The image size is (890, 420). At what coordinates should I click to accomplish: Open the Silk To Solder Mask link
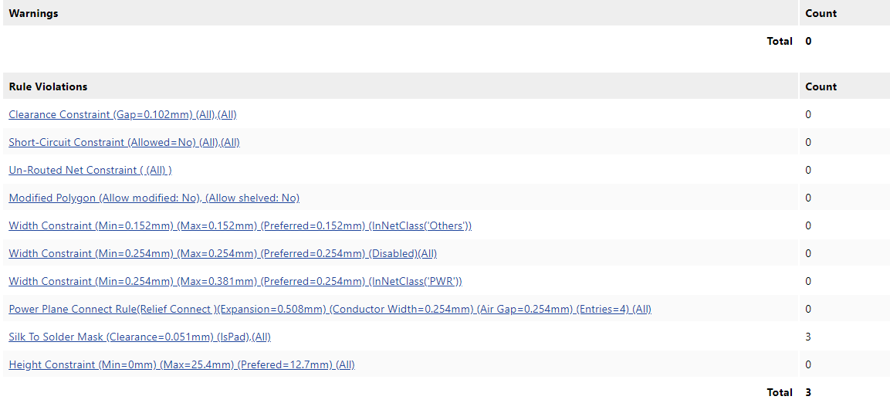(140, 337)
